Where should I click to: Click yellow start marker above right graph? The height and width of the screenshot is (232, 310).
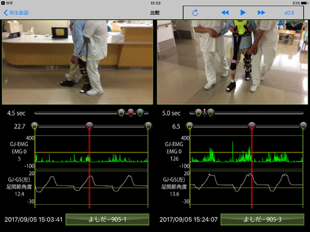click(x=190, y=126)
